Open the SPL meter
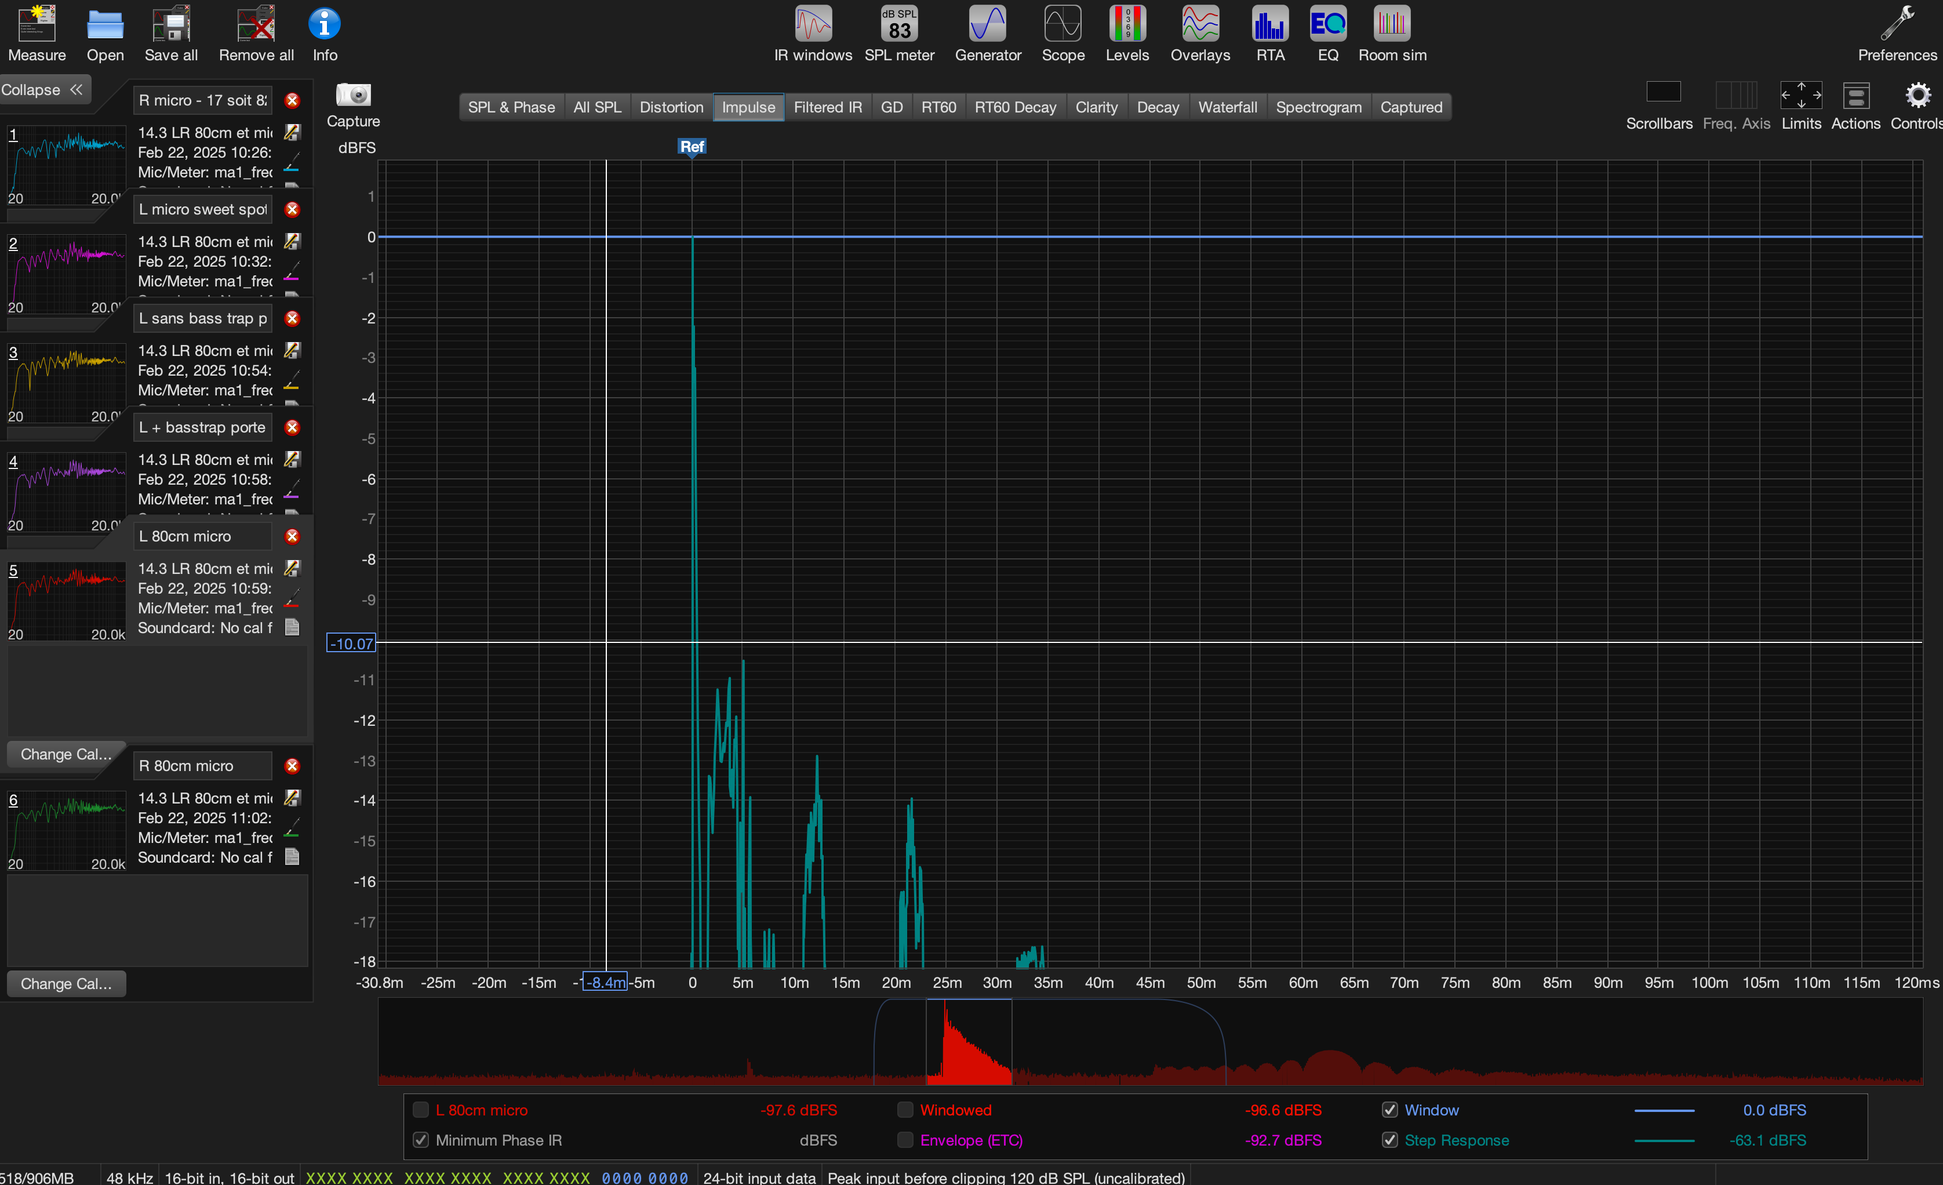Viewport: 1943px width, 1185px height. coord(899,24)
